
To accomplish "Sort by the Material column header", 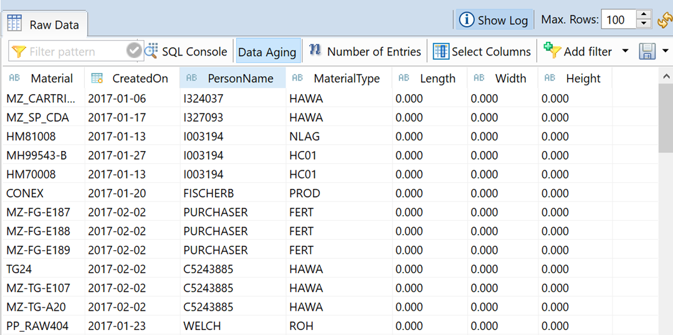I will pos(42,78).
